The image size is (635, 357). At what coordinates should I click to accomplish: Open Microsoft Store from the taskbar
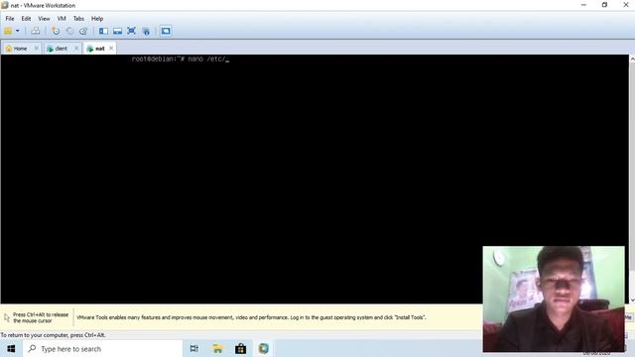(x=240, y=348)
